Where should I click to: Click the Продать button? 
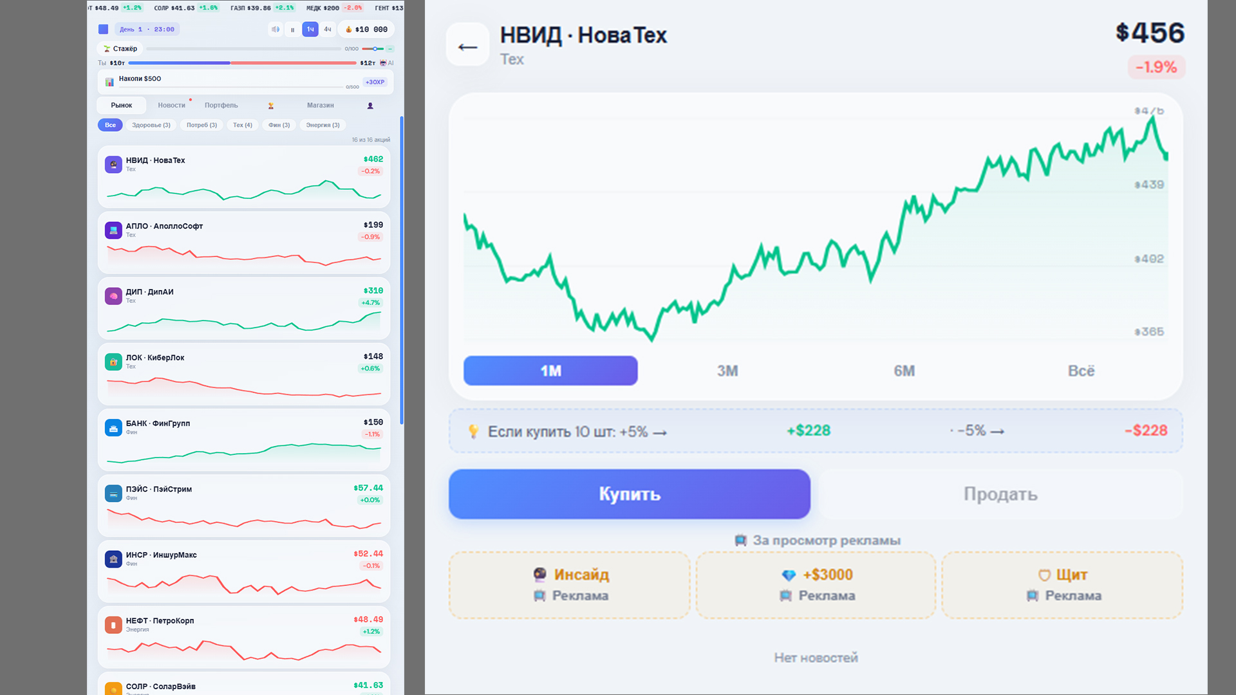[x=1000, y=494]
